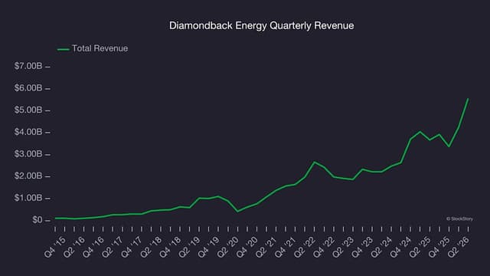
Task: Select the $4.00B y-axis label
Action: [x=28, y=132]
